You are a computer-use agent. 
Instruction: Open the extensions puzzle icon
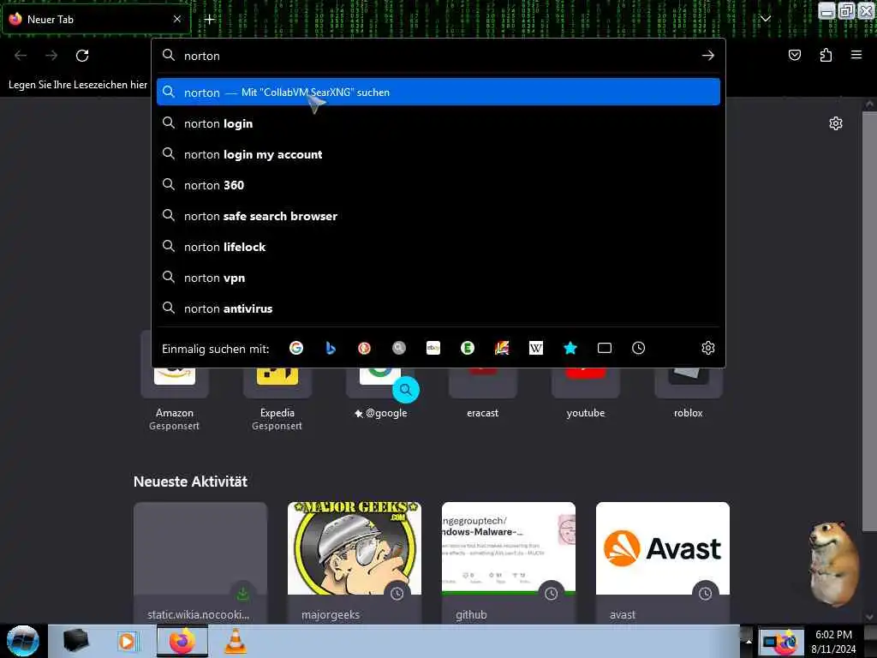point(826,55)
